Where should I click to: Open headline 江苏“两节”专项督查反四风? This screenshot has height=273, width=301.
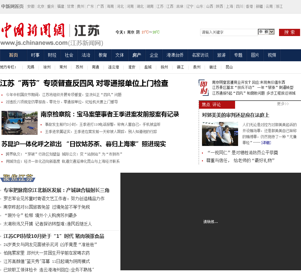tap(84, 83)
